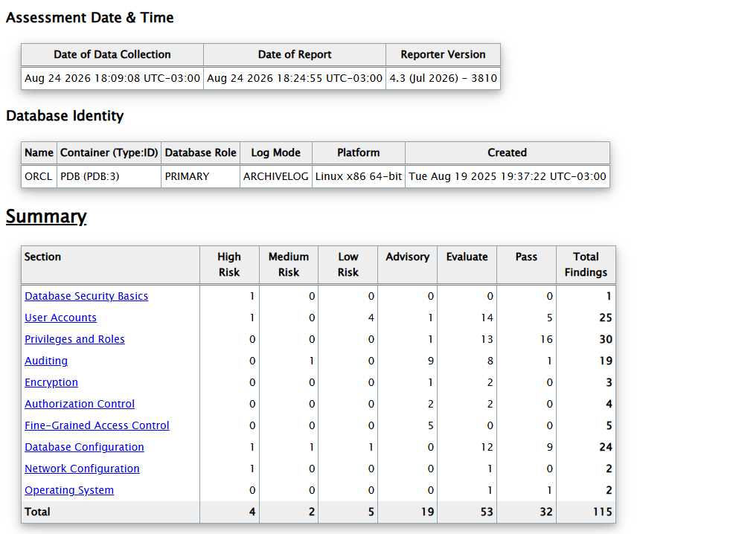736x534 pixels.
Task: Select the Database Role column header
Action: pyautogui.click(x=200, y=152)
